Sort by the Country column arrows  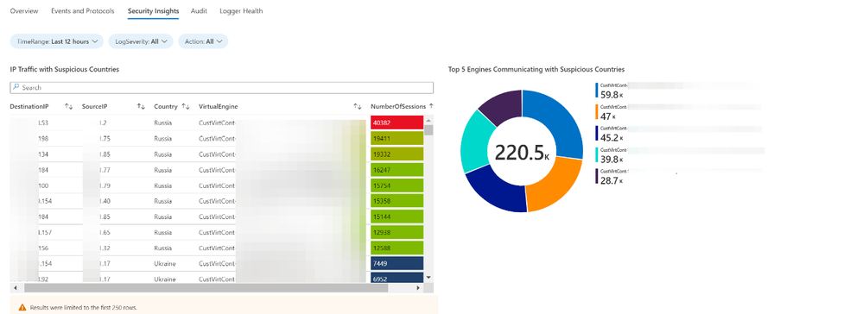coord(186,106)
